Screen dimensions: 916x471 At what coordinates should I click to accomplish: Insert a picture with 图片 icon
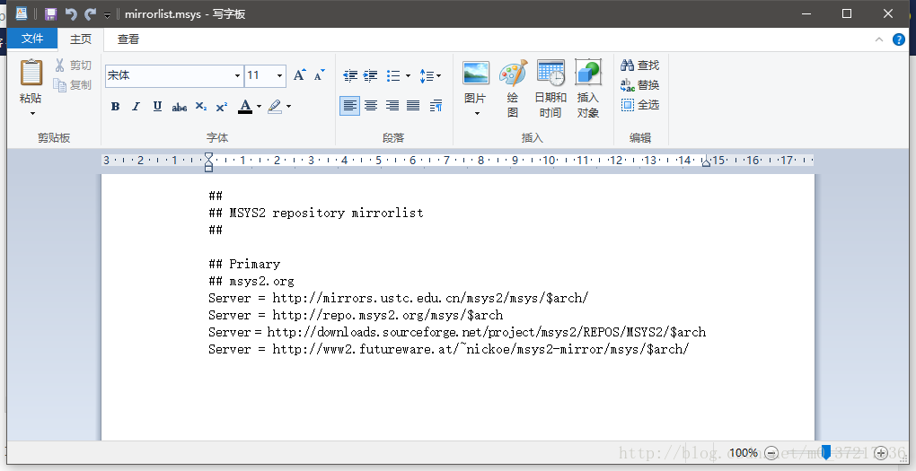[x=476, y=74]
